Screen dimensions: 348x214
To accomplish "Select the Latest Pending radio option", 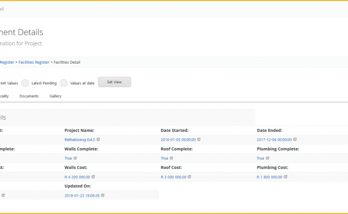I will coord(25,83).
